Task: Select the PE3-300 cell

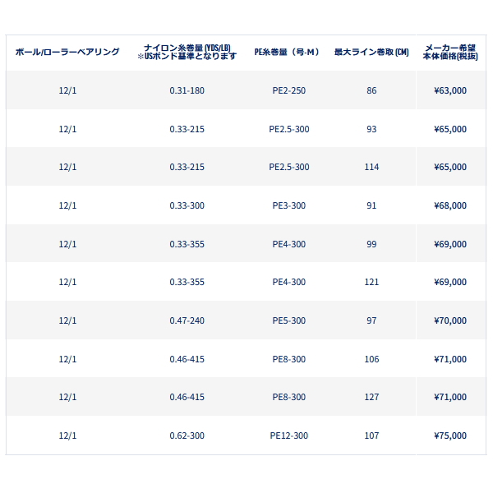Action: pos(289,205)
